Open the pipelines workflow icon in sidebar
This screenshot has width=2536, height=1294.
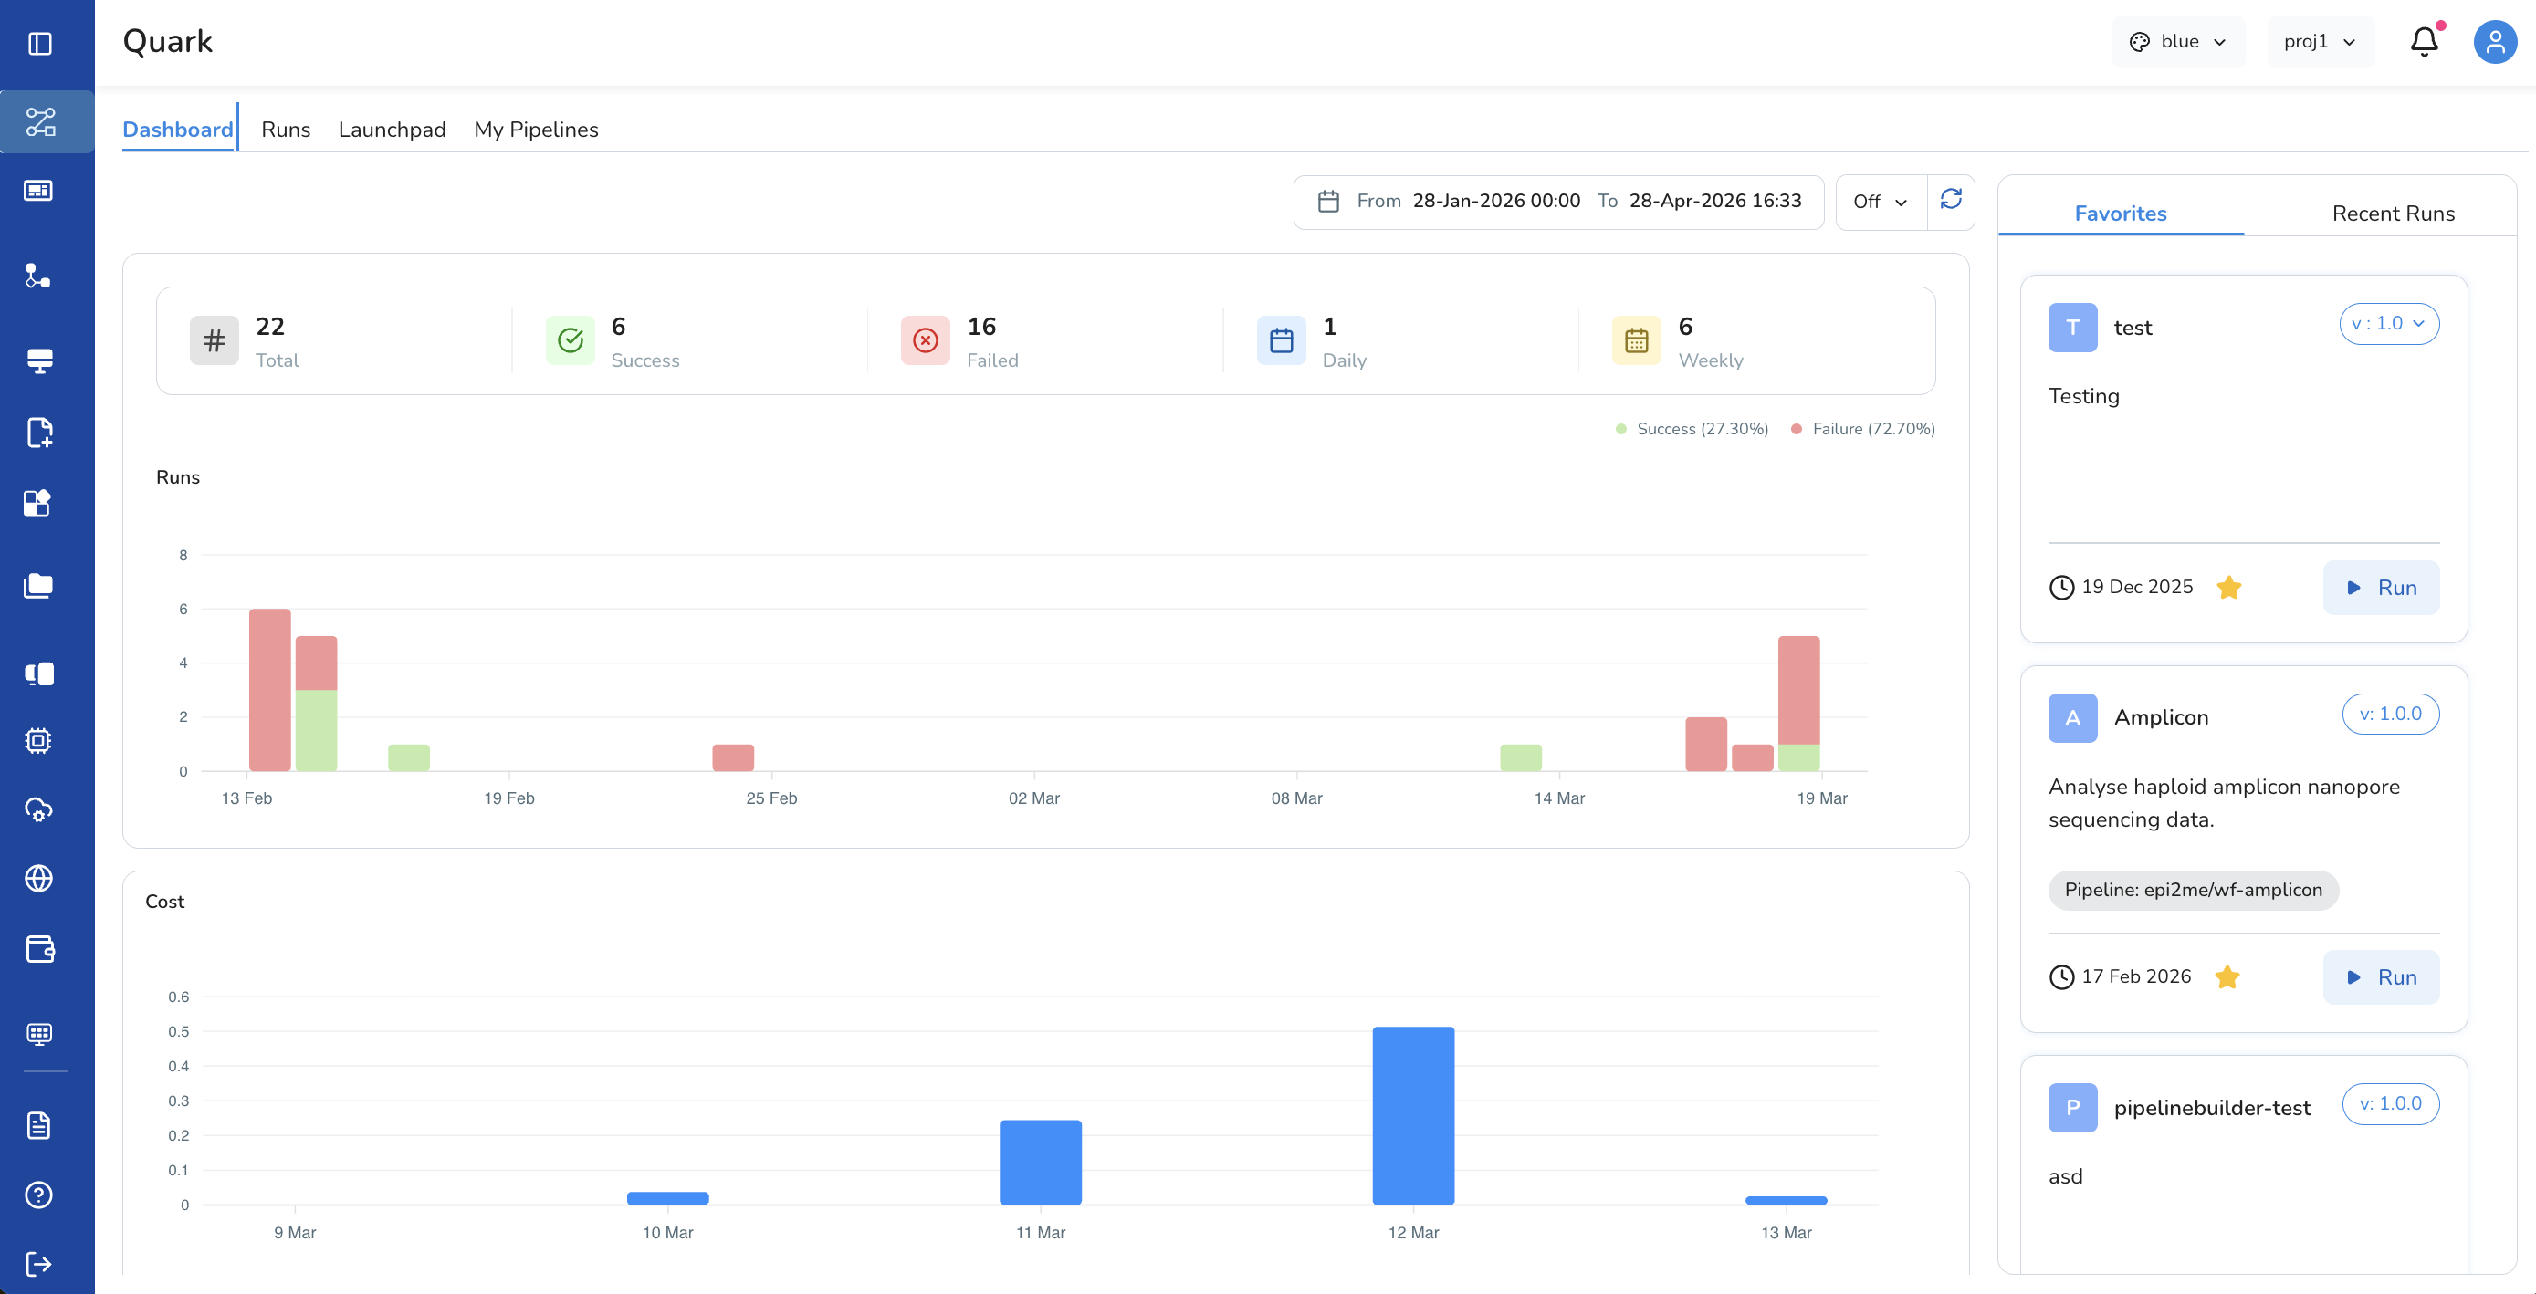tap(40, 122)
